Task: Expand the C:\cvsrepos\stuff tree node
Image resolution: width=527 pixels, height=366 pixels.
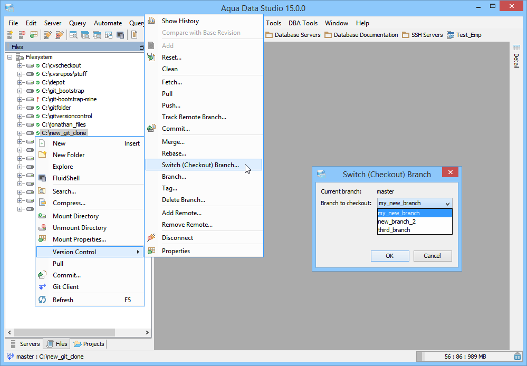Action: pyautogui.click(x=20, y=74)
